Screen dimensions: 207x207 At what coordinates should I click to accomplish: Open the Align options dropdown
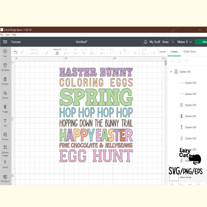pos(76,53)
